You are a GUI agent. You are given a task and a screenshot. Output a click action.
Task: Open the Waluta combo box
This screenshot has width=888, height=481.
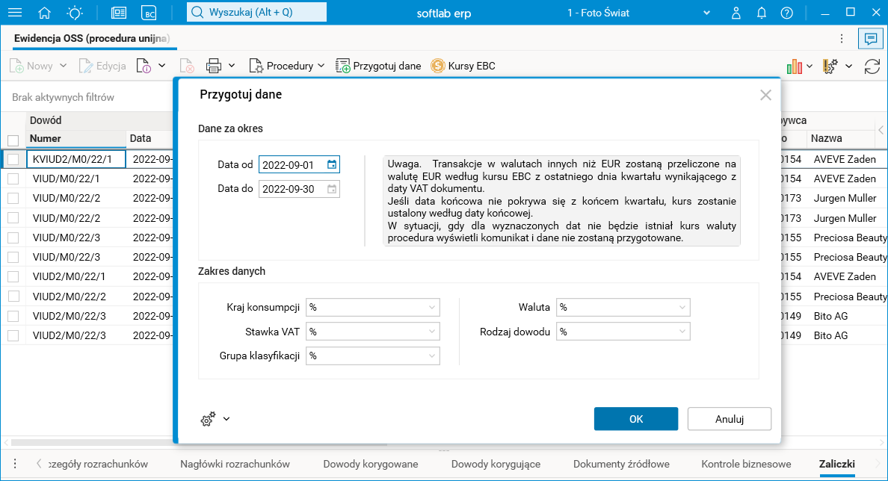(x=623, y=307)
